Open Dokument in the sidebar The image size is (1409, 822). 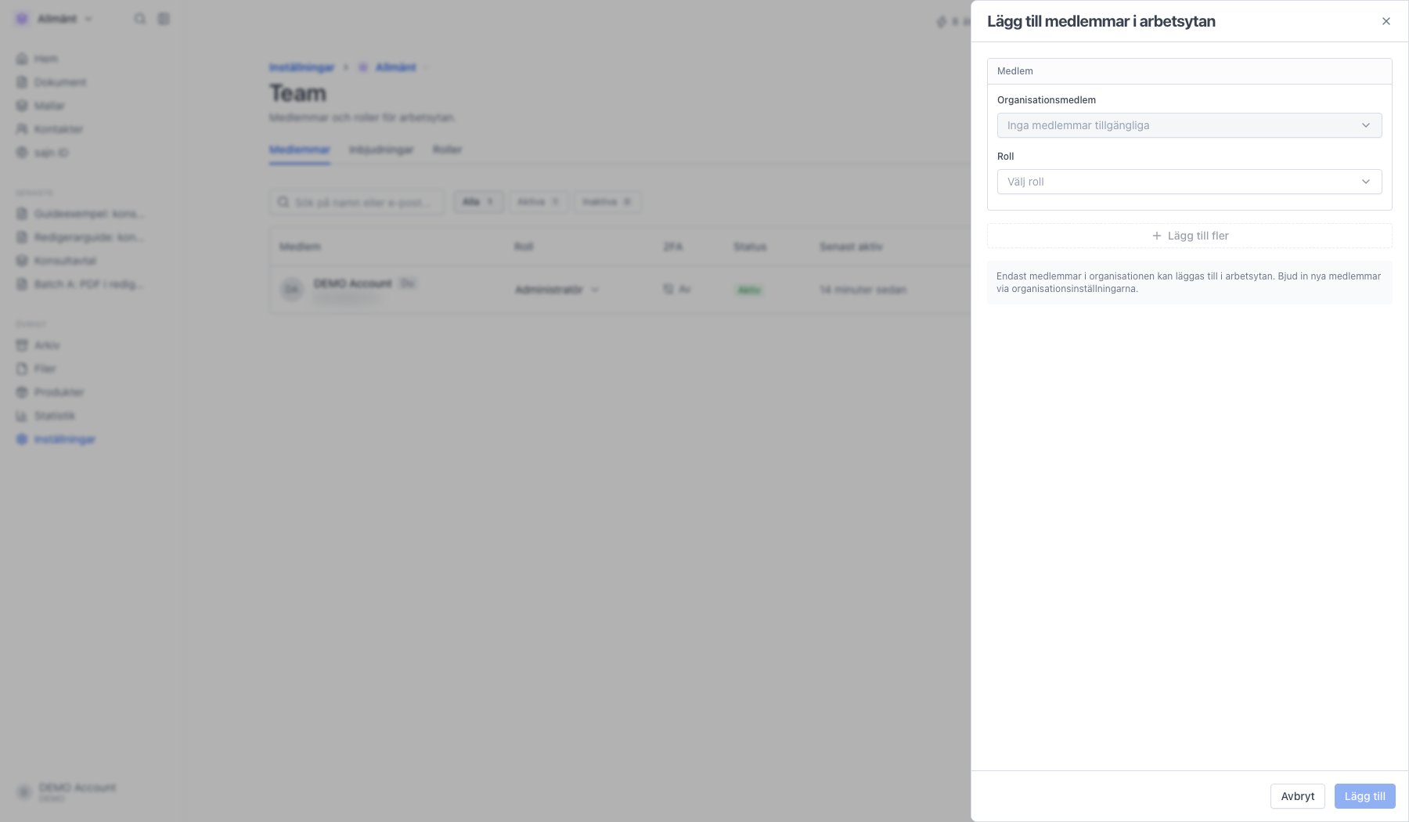51,82
